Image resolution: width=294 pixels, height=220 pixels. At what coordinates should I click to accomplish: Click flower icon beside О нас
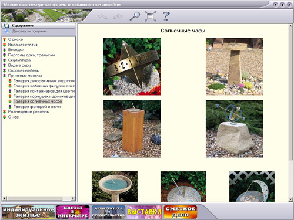[x=5, y=117]
